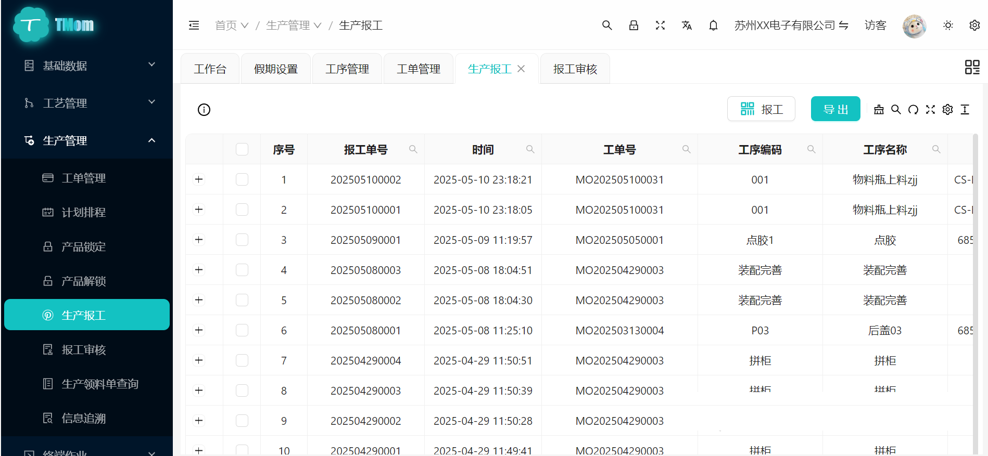Click the lock screen icon
The width and height of the screenshot is (988, 456).
(634, 25)
